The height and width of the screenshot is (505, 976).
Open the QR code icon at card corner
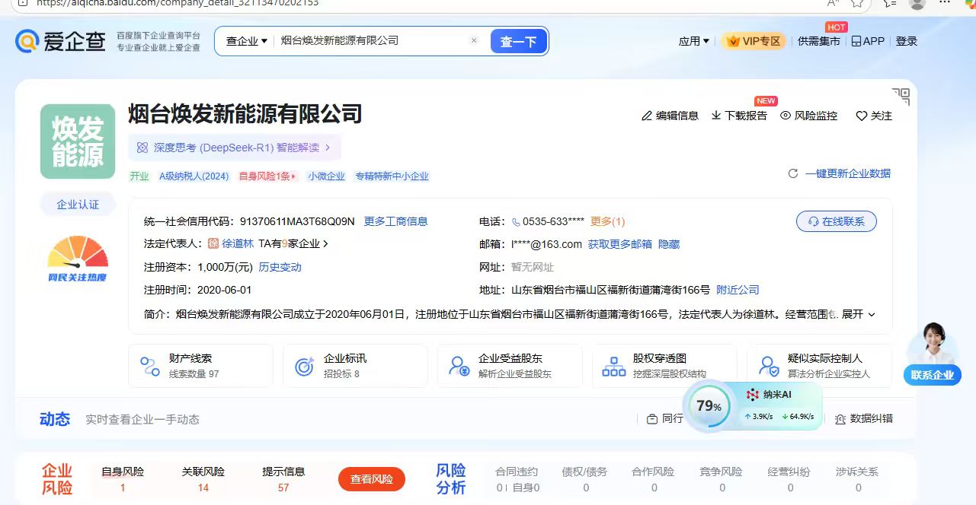coord(901,97)
